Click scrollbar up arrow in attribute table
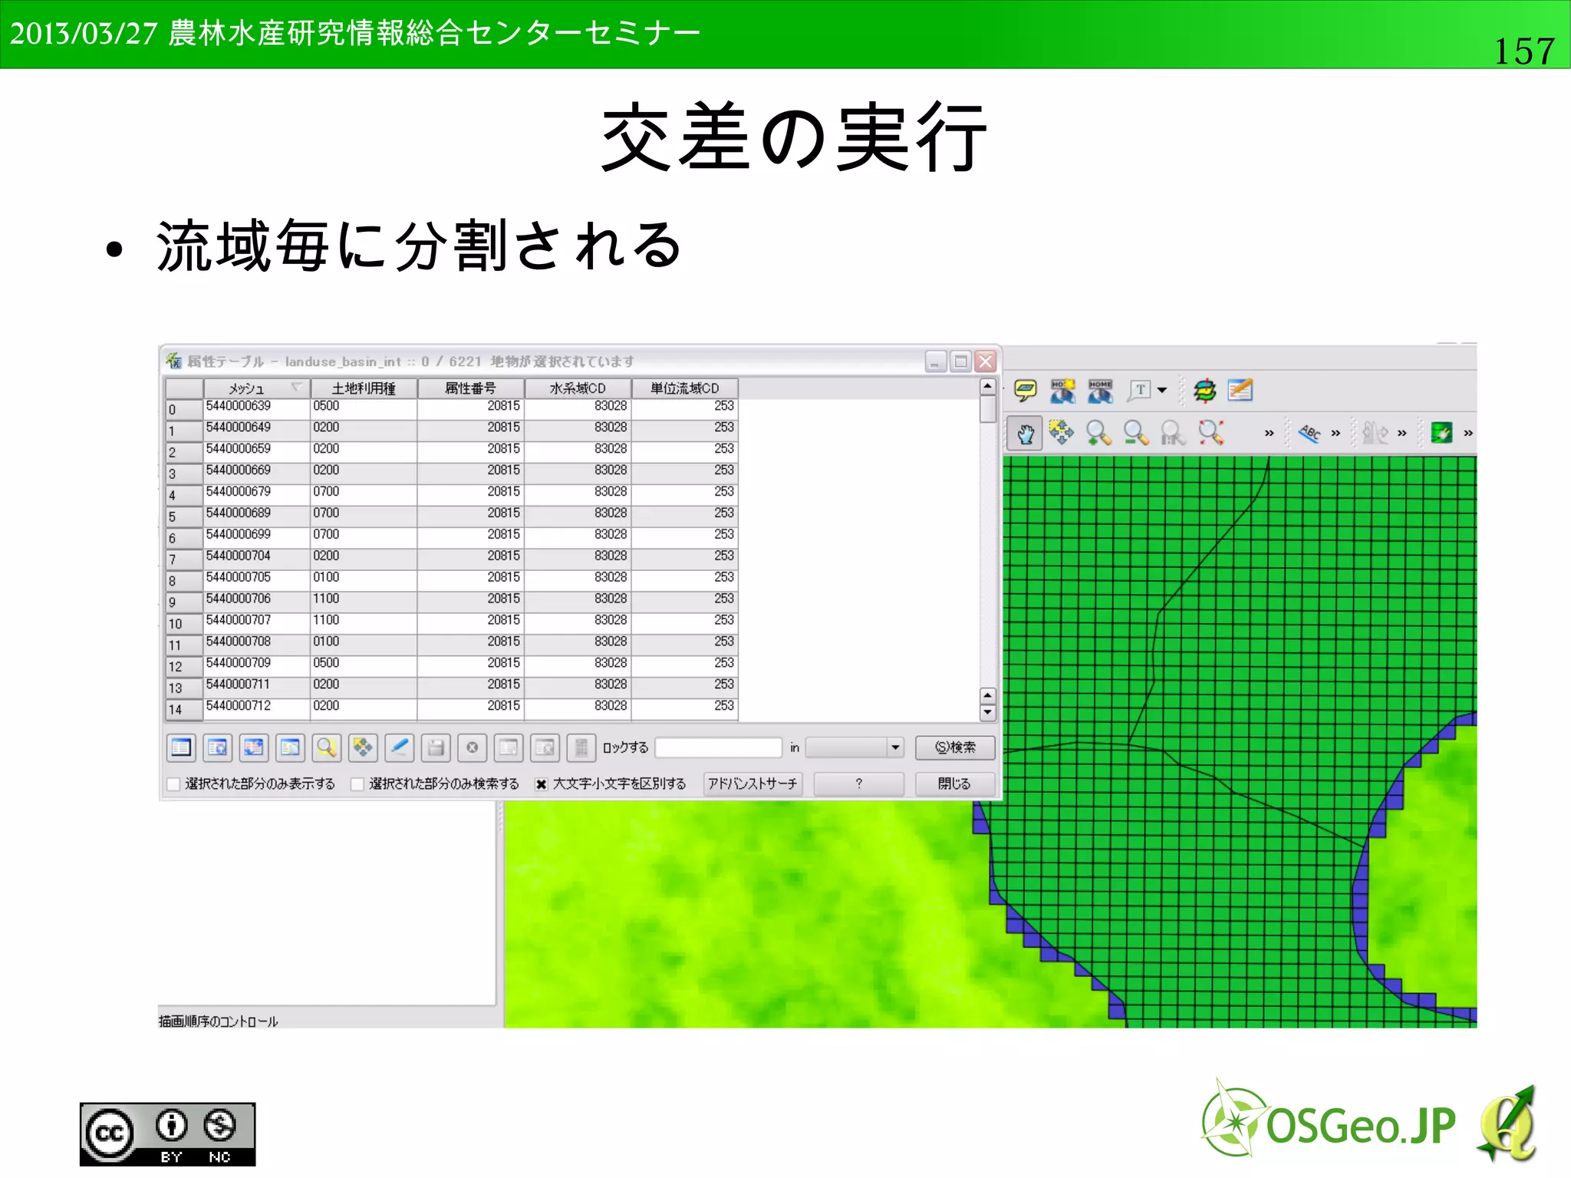This screenshot has height=1178, width=1571. [988, 386]
